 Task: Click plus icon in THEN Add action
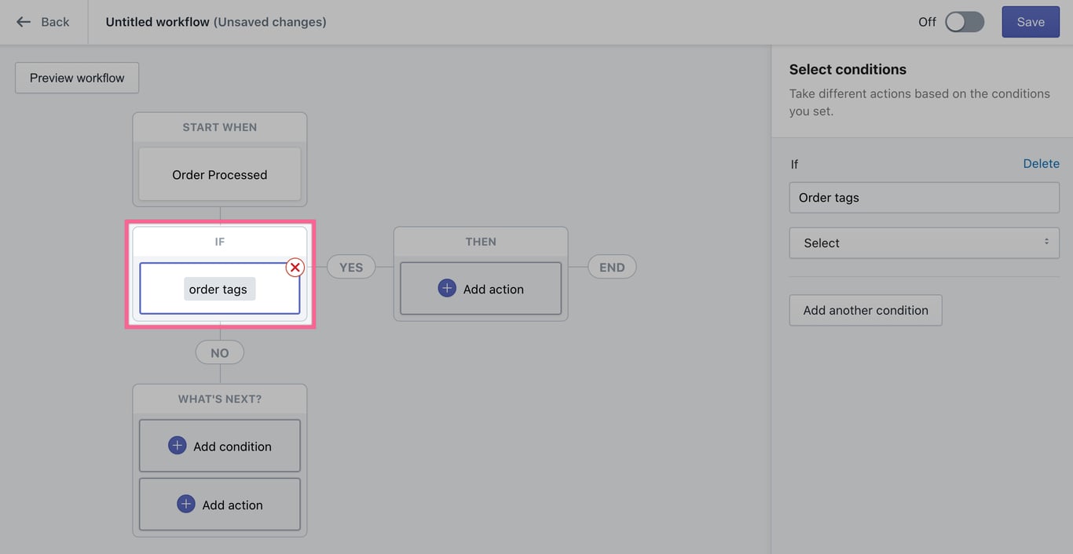coord(447,288)
